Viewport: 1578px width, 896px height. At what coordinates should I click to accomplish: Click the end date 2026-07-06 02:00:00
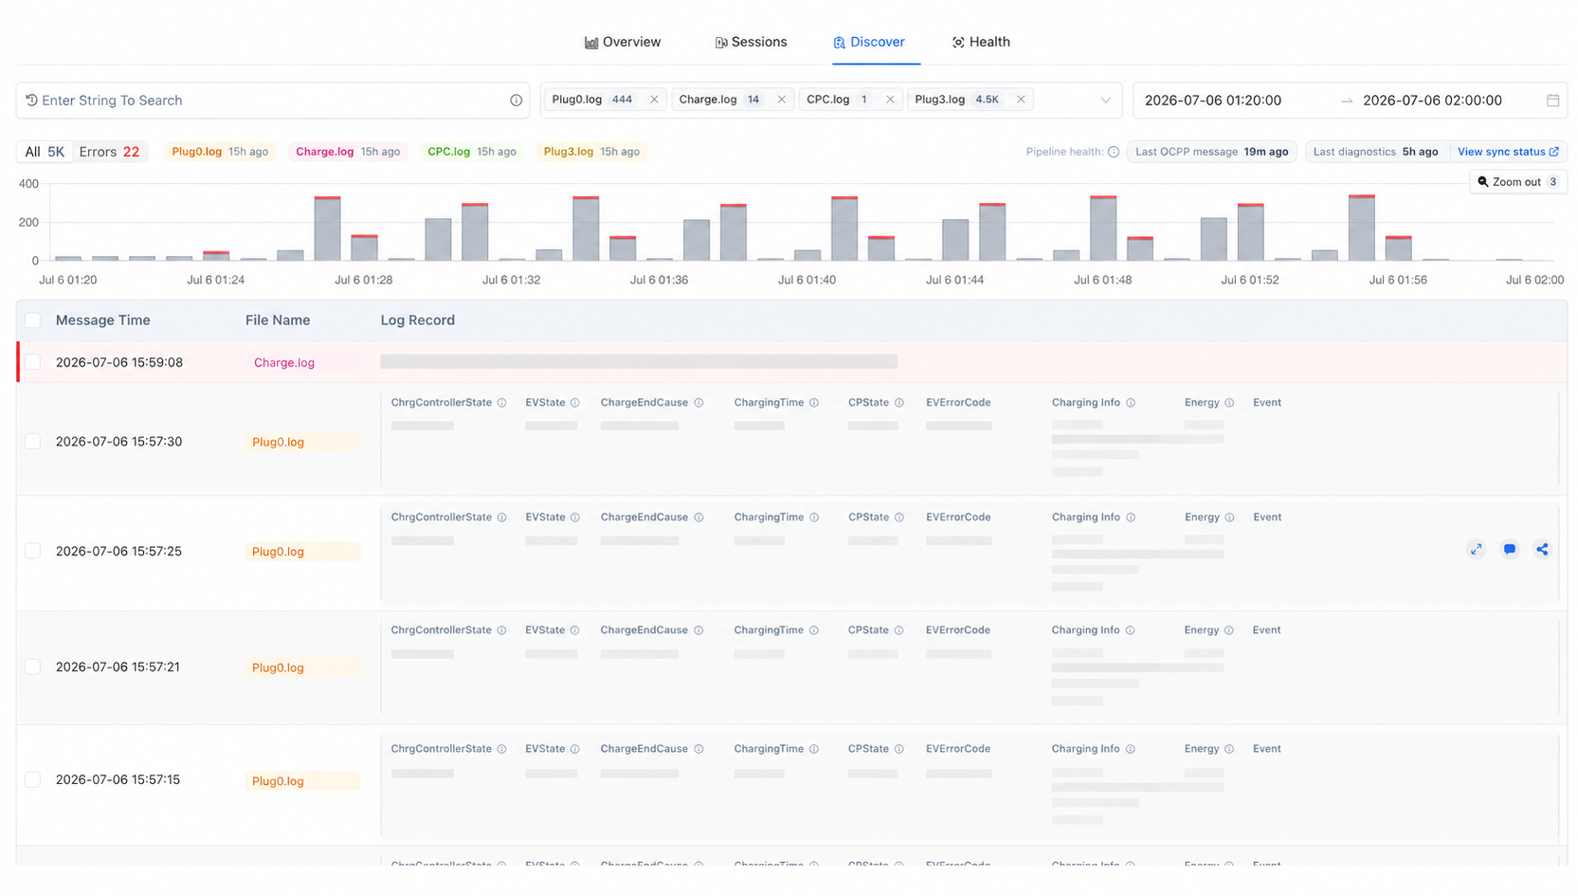[x=1432, y=101]
